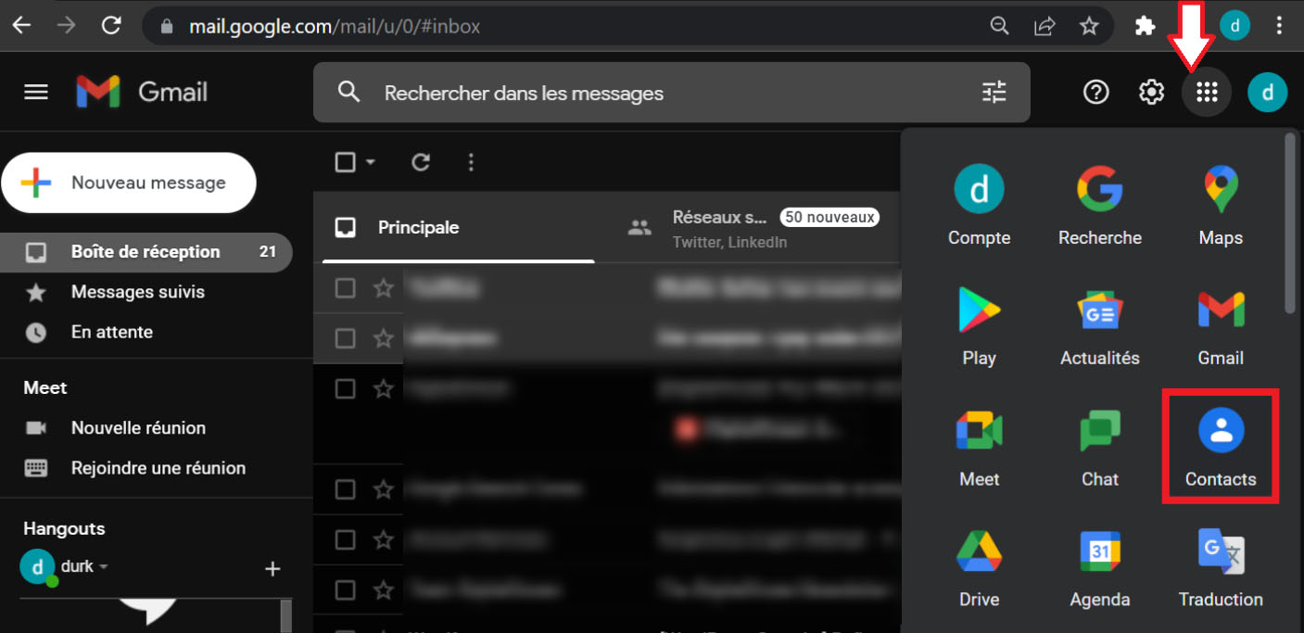Open the Gmail search options filter icon
The width and height of the screenshot is (1304, 633).
pyautogui.click(x=994, y=92)
